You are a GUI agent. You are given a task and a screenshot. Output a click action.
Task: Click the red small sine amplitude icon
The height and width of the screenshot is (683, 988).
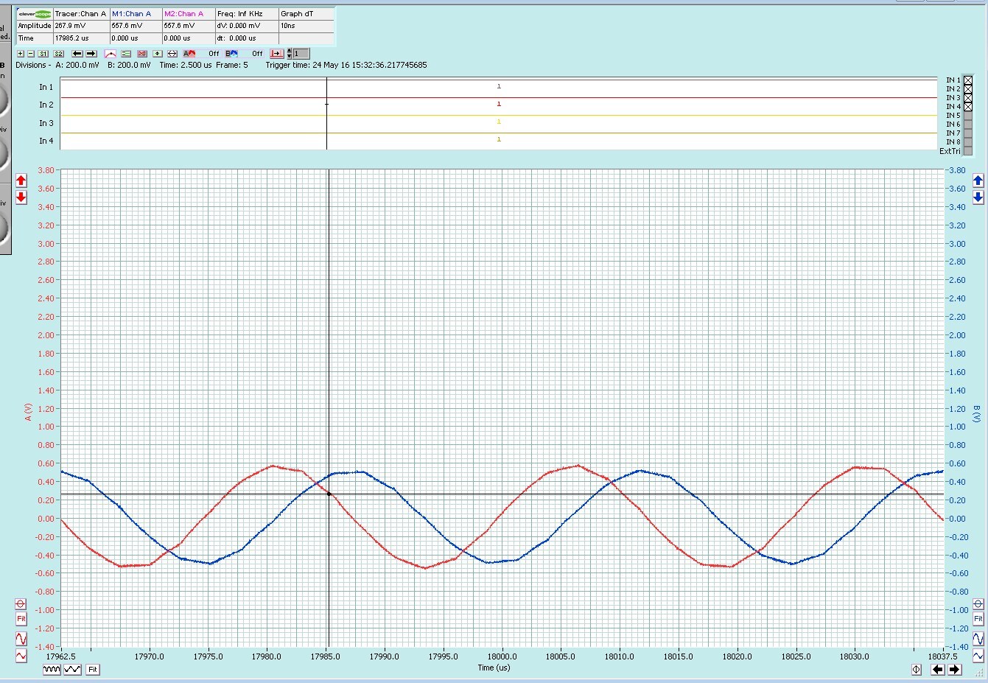tap(21, 655)
